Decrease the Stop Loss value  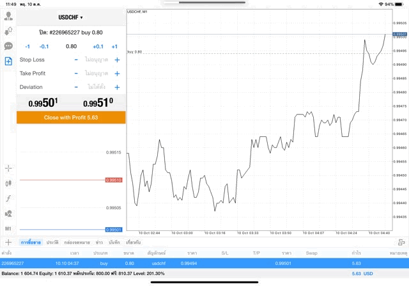tap(76, 60)
